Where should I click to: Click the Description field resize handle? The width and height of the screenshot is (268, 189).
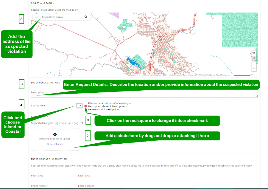[x=256, y=96]
